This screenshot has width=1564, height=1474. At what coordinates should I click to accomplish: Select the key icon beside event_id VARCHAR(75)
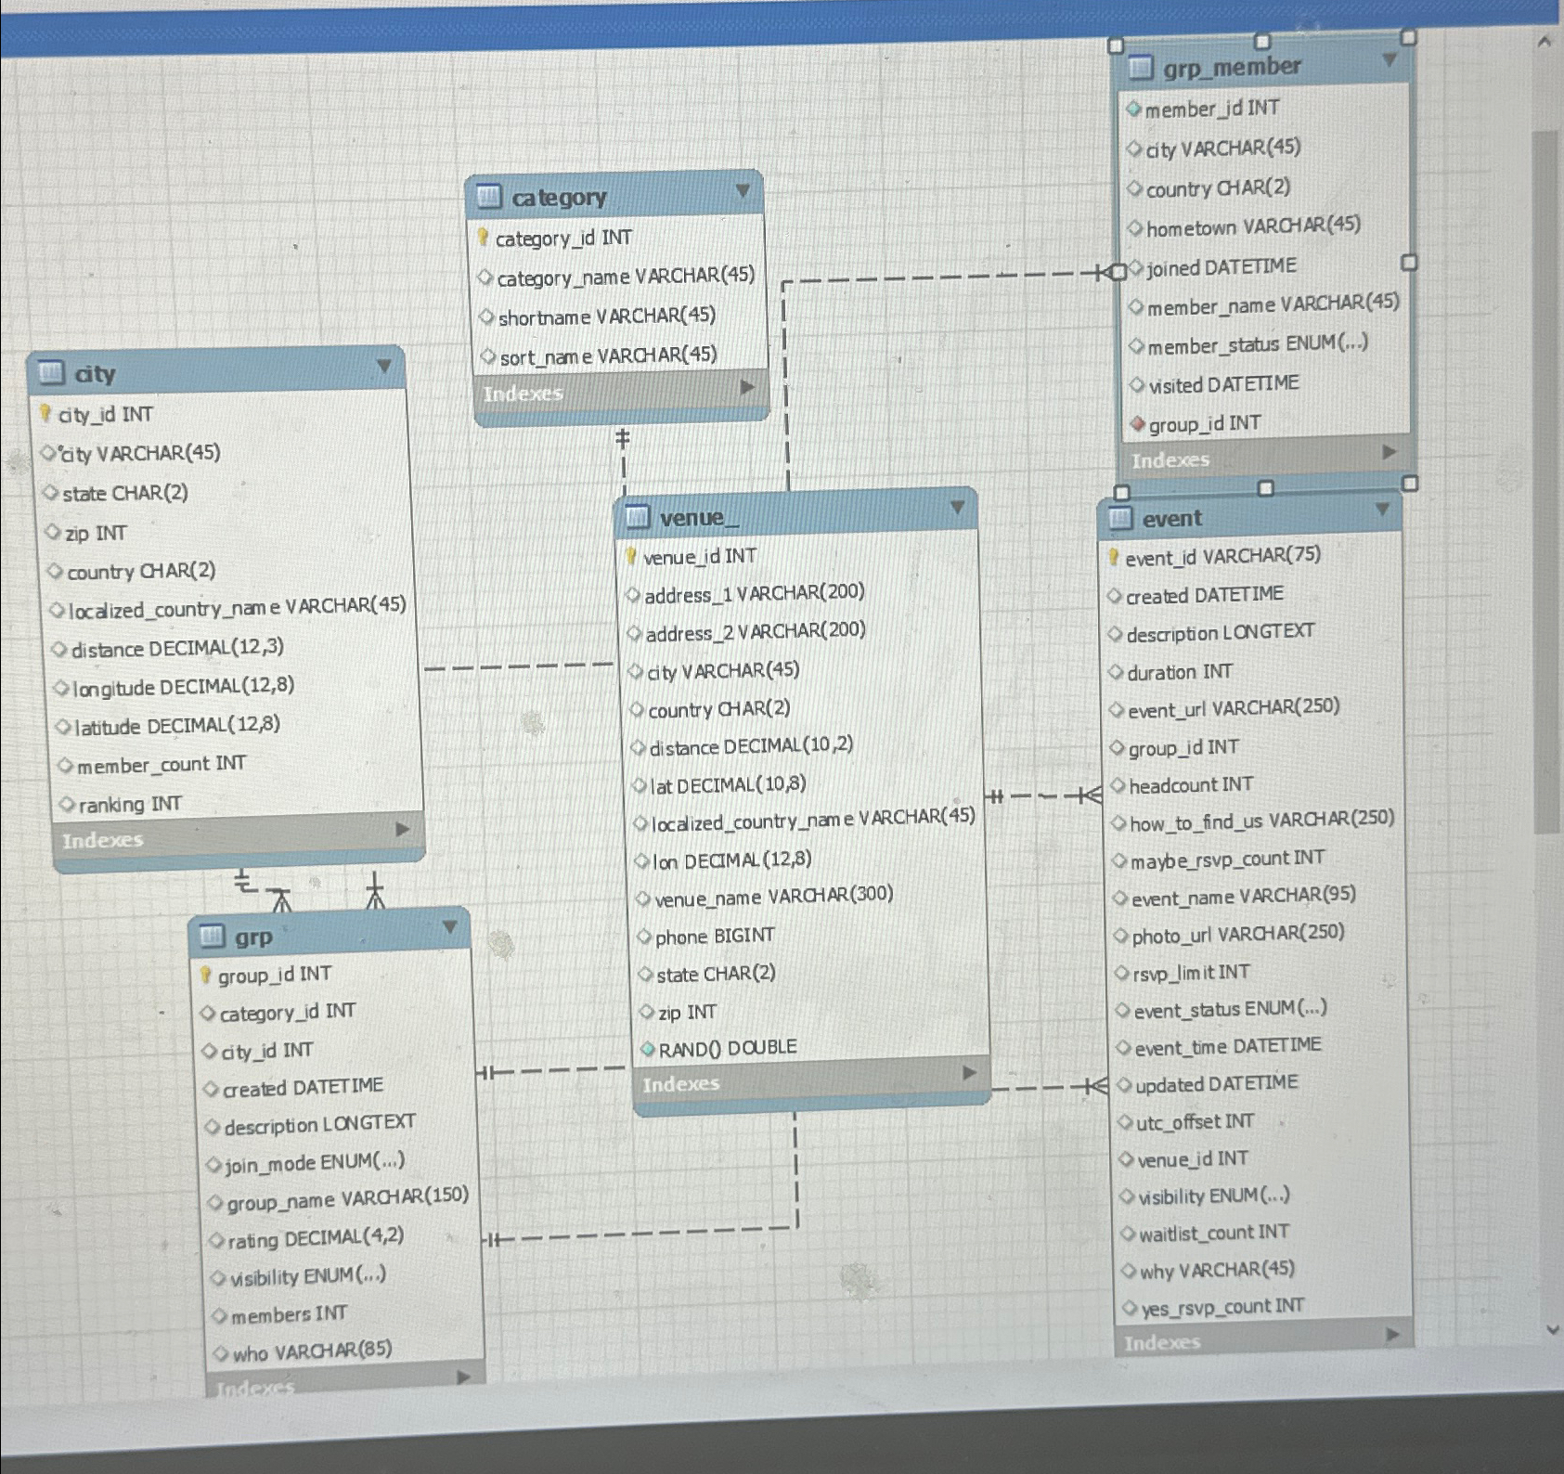tap(1113, 558)
